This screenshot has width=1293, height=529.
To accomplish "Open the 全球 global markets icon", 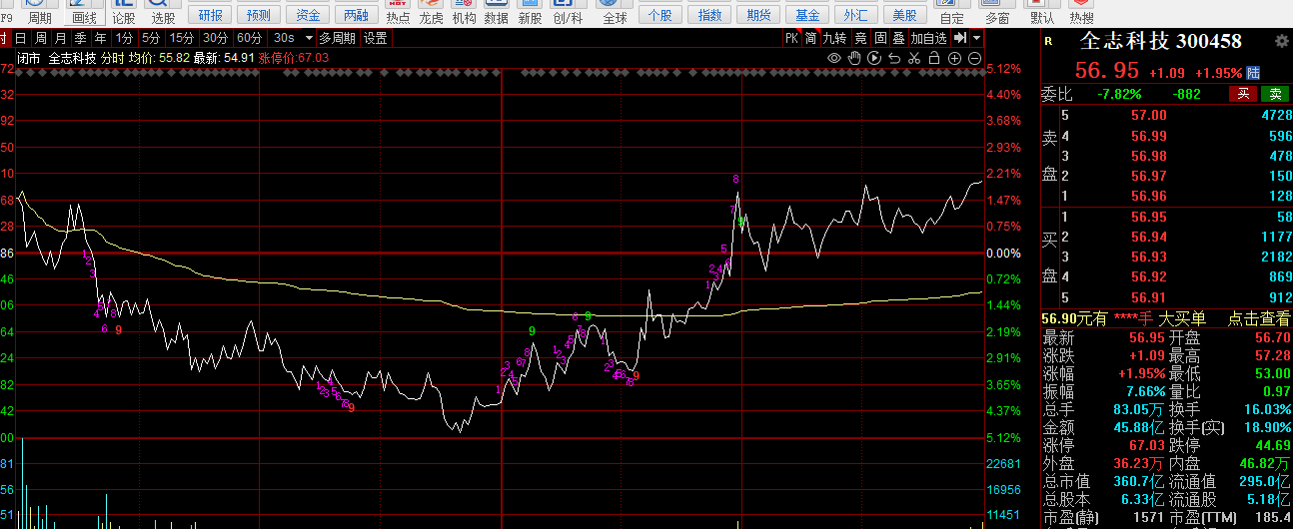I will point(615,12).
